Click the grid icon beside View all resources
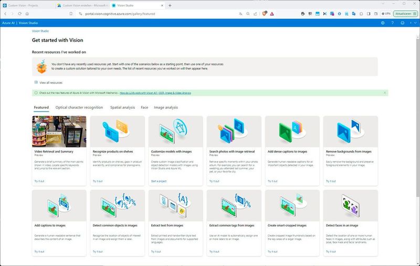420x266 pixels. tap(36, 83)
